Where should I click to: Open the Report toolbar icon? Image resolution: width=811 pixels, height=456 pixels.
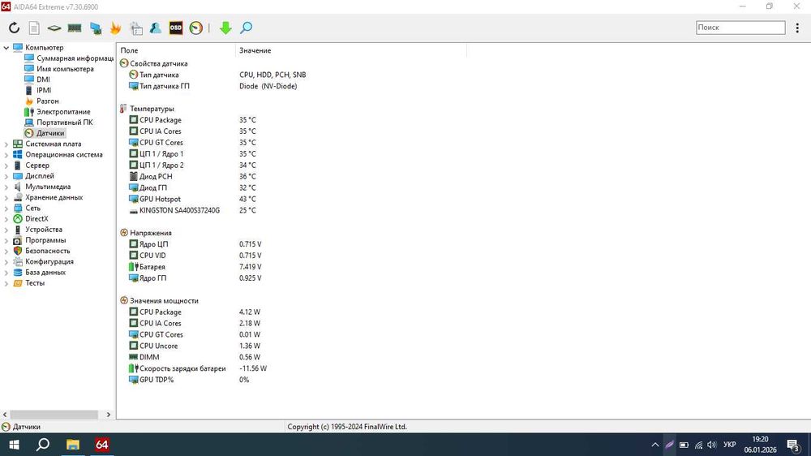pos(34,28)
